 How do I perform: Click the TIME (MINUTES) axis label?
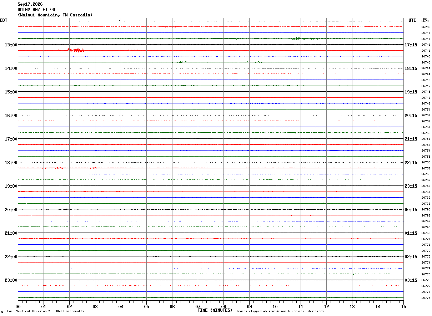[x=215, y=310]
